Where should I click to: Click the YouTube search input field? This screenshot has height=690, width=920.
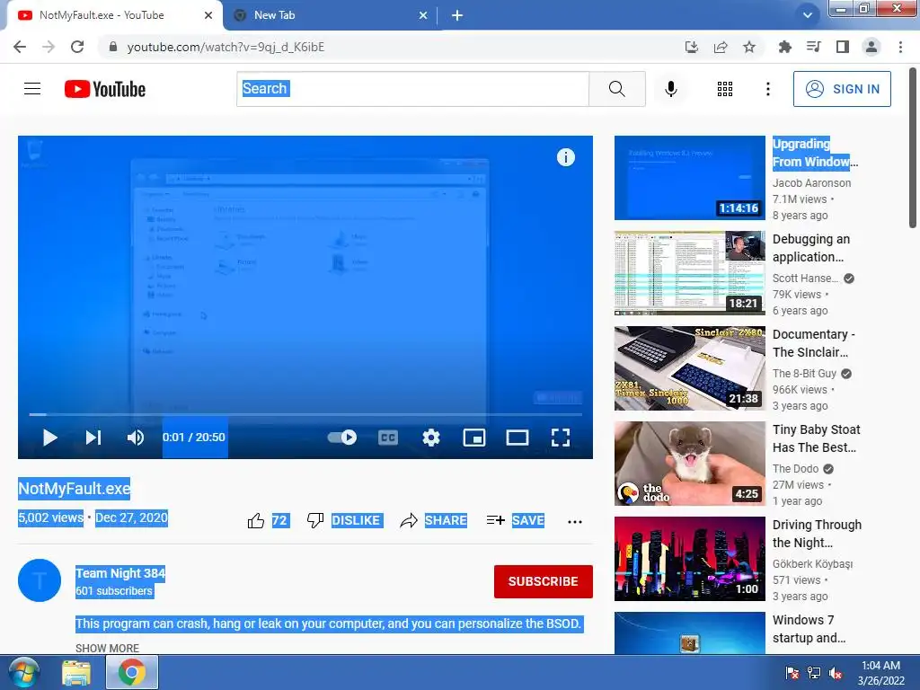(x=412, y=89)
